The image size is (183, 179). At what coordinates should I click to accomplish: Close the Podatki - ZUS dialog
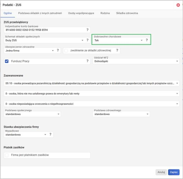pyautogui.click(x=178, y=5)
